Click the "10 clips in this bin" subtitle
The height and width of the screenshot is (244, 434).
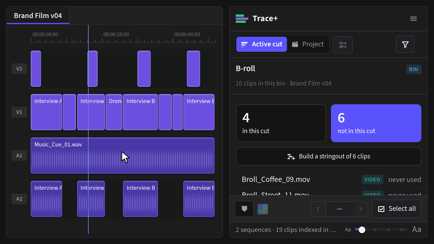point(284,84)
